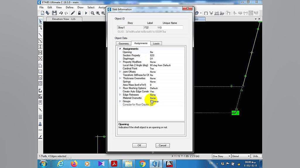Image resolution: width=300 pixels, height=168 pixels.
Task: Open the Define menu
Action: (69, 7)
